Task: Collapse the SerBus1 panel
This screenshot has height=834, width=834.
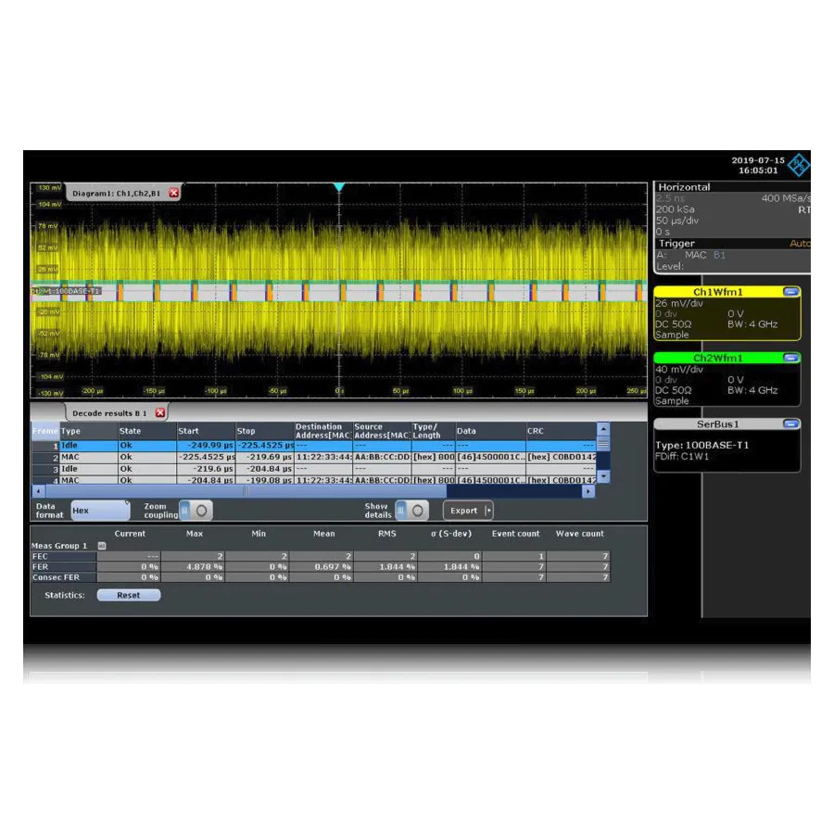Action: [x=791, y=423]
